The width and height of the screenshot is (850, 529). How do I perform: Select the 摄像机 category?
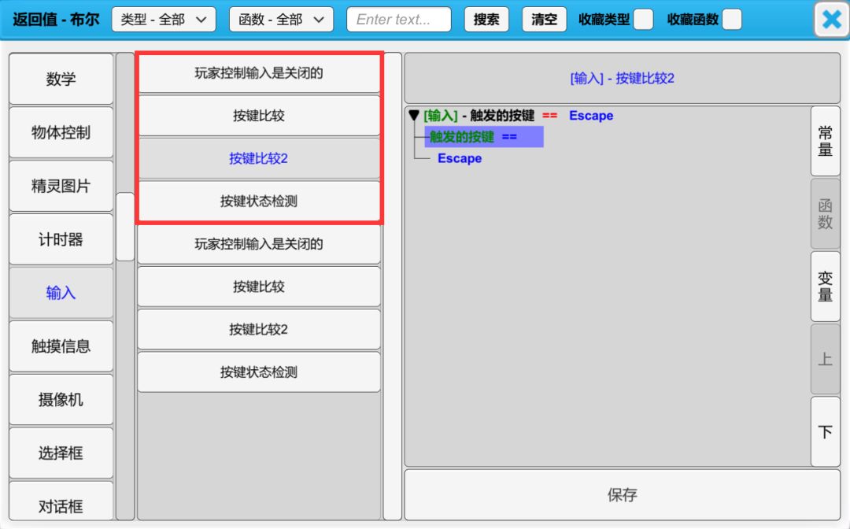pos(61,400)
